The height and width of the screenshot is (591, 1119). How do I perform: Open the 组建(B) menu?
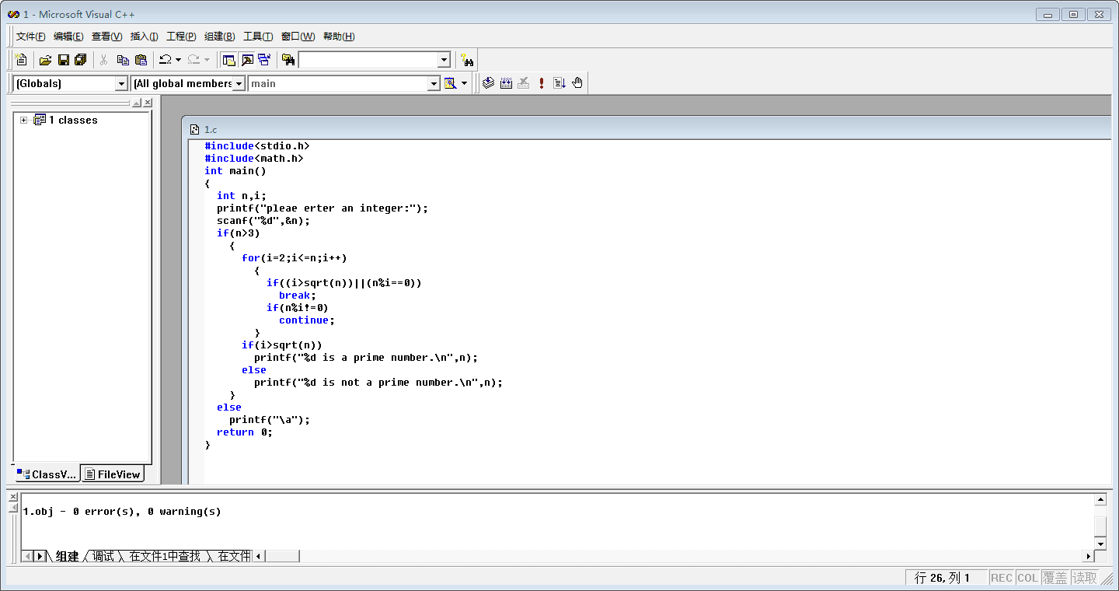click(x=219, y=37)
